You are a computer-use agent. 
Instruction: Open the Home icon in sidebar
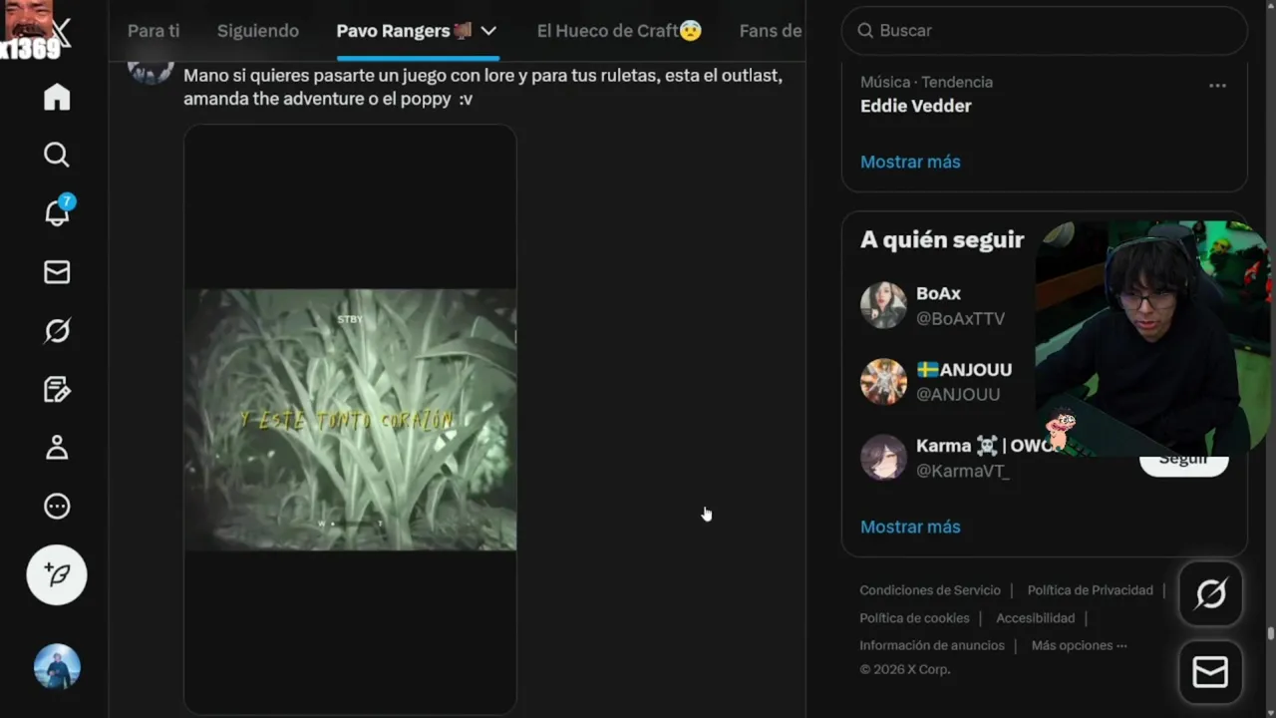click(x=57, y=97)
